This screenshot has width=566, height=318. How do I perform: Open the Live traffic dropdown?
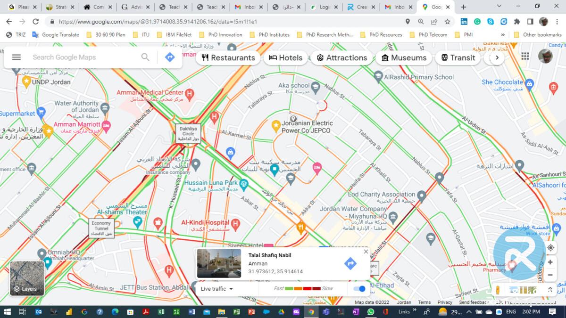(217, 289)
